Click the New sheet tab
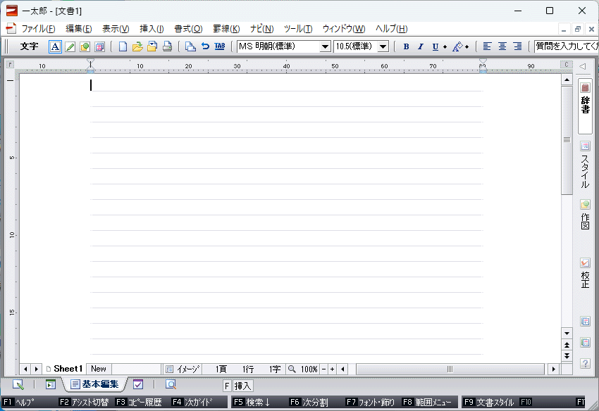 (99, 369)
